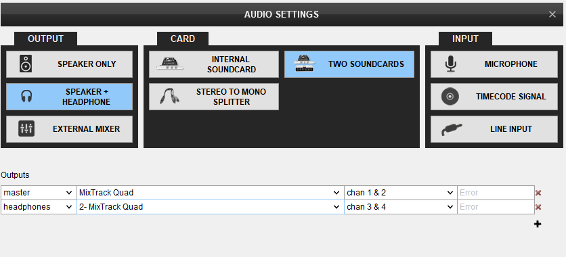Add a new output with the plus icon

[x=538, y=225]
